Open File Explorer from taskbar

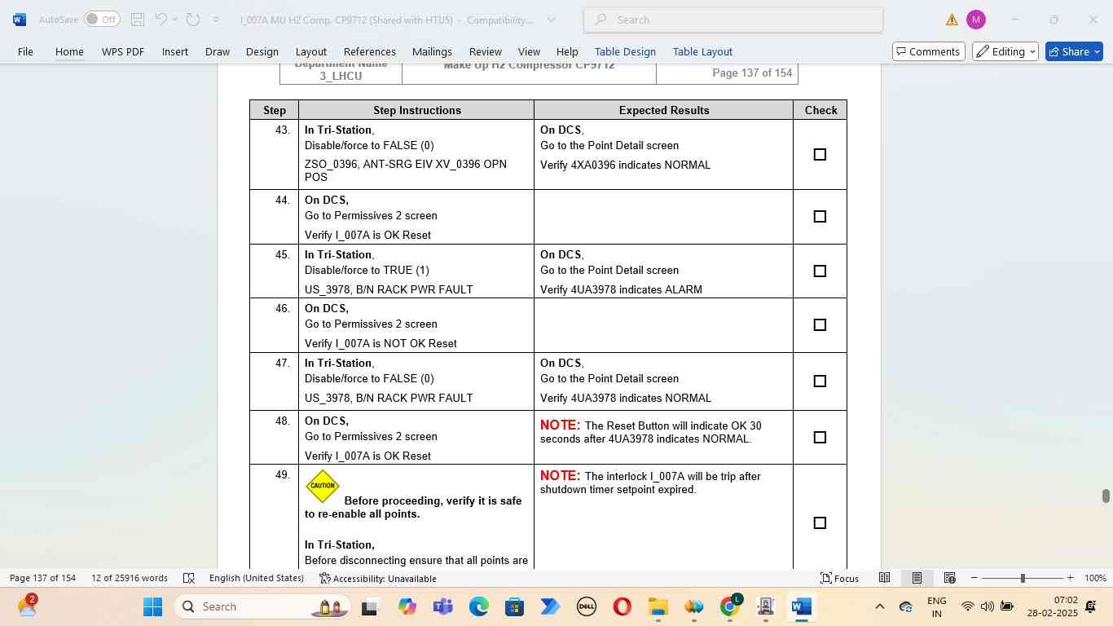(658, 606)
